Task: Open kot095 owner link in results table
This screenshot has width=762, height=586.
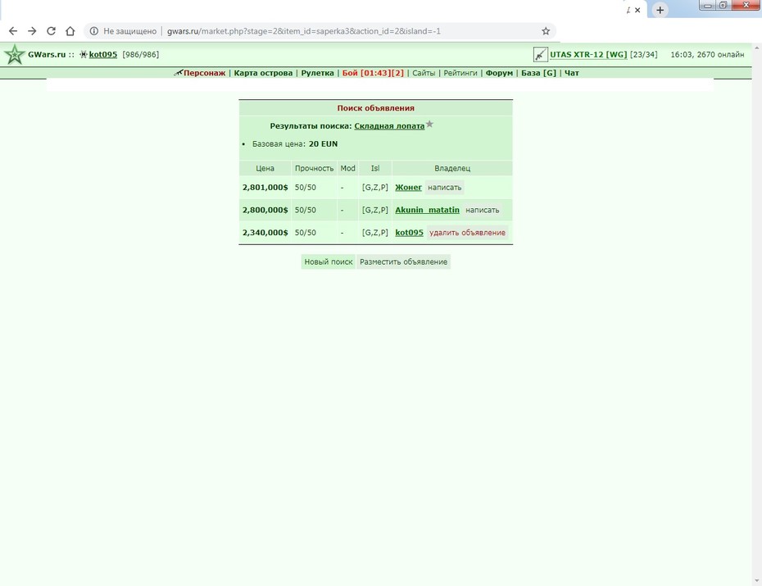Action: click(409, 232)
